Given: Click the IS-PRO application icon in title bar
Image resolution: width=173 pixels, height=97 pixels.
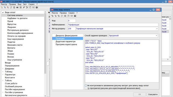Looking at the screenshot, I should pos(1,2).
